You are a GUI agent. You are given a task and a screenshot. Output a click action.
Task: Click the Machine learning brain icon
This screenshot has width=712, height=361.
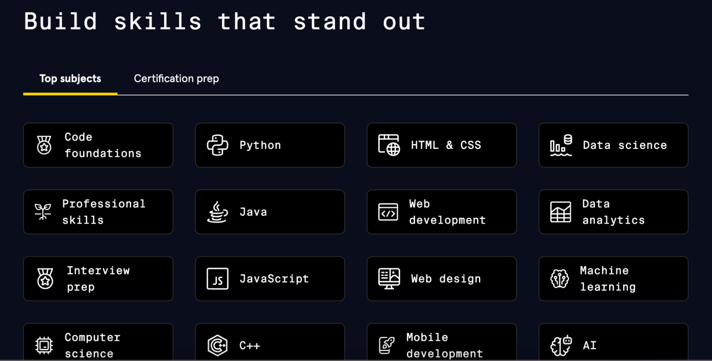(x=560, y=279)
